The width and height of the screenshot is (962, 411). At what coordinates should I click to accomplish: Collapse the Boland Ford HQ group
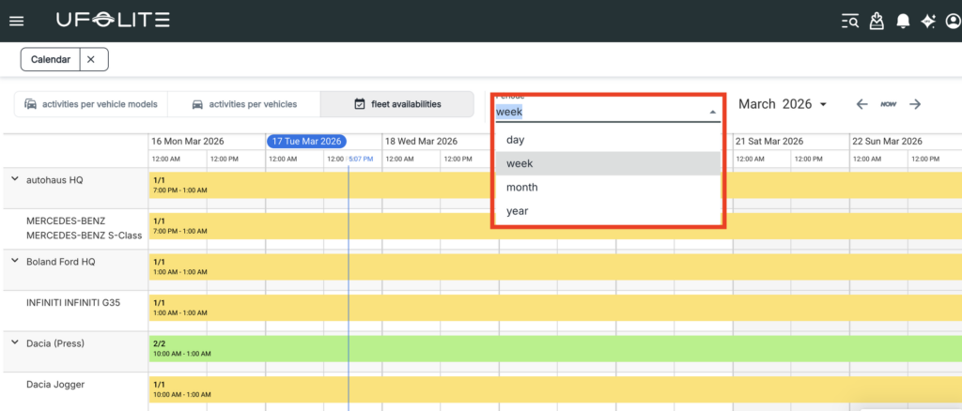click(x=14, y=261)
